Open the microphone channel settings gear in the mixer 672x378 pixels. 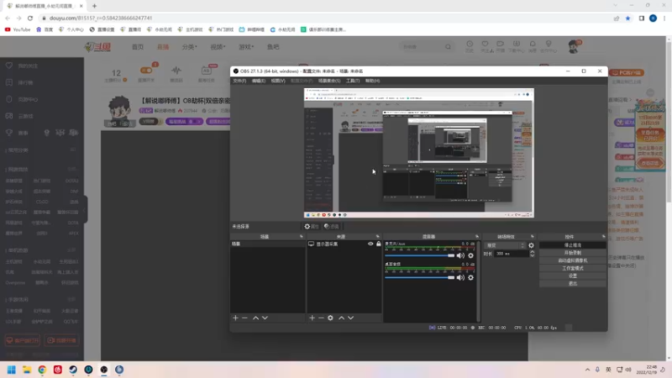pos(470,255)
